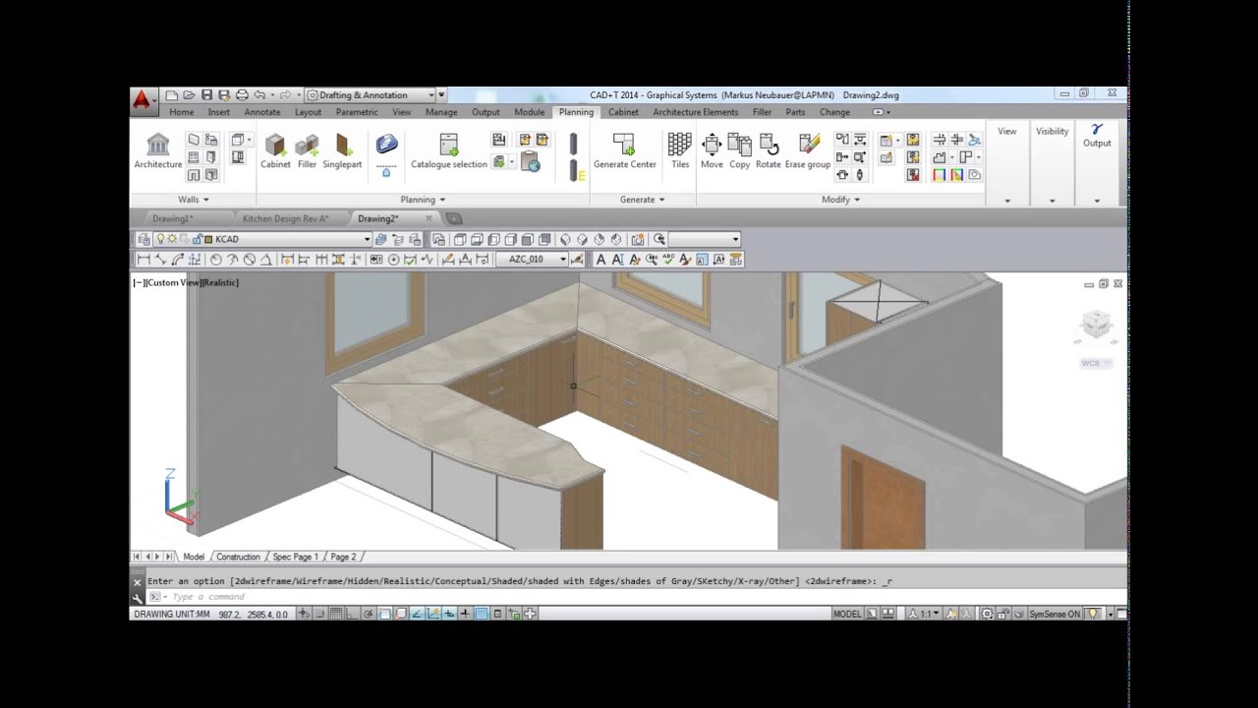
Task: Open the Page 2 layout tab
Action: (343, 557)
